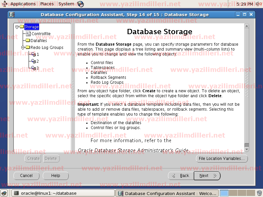The width and height of the screenshot is (263, 197).
Task: Select redo log group 3 icon
Action: click(x=34, y=68)
